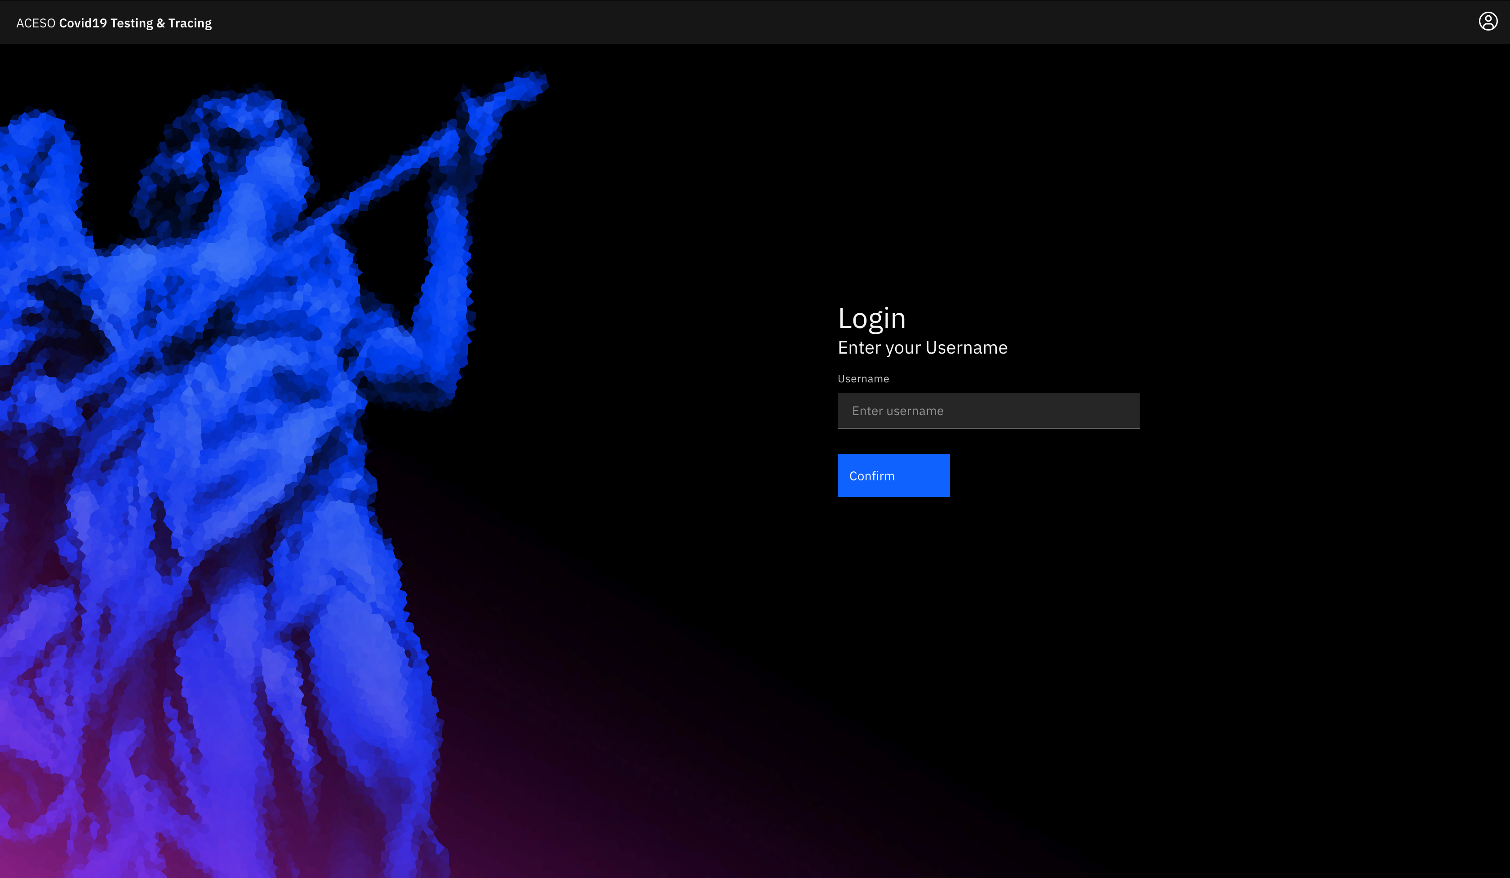Select the 'Enter your Username' subtitle text
This screenshot has width=1510, height=878.
click(922, 348)
